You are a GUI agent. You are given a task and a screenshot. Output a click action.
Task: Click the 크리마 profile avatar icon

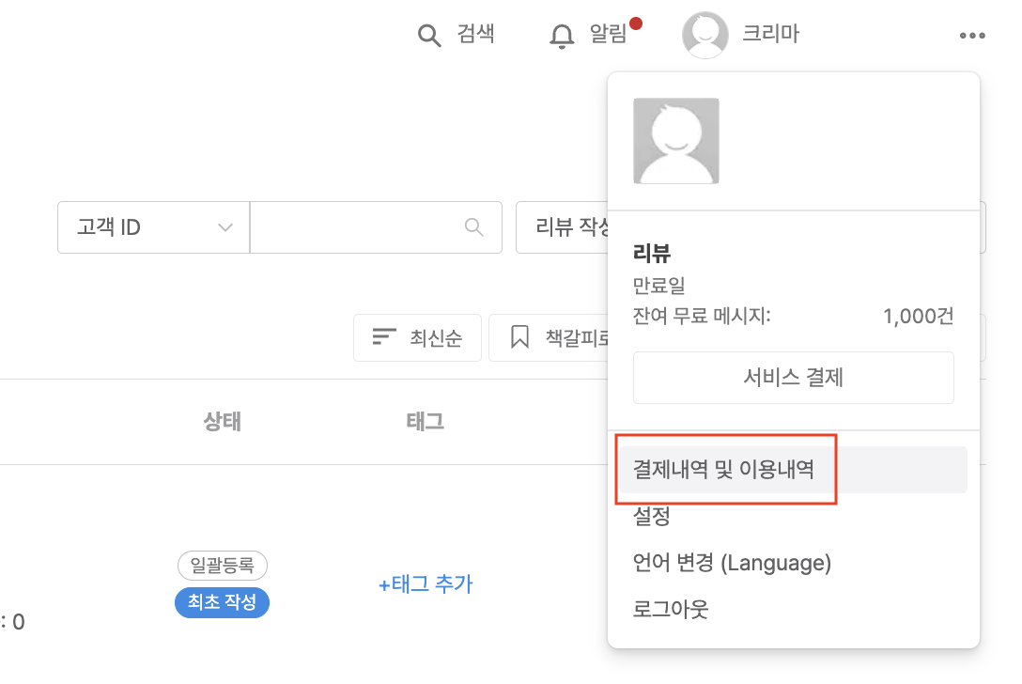(x=705, y=34)
